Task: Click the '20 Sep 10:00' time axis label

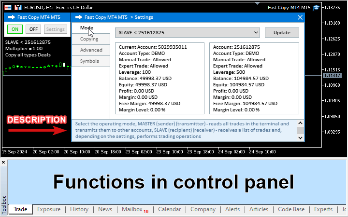Action: (x=77, y=152)
